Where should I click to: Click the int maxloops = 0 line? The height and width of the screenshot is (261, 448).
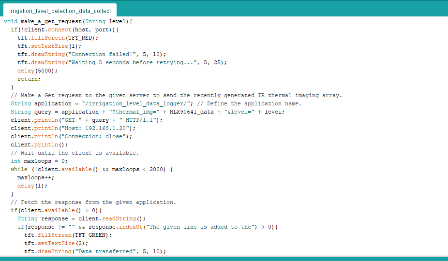(39, 161)
